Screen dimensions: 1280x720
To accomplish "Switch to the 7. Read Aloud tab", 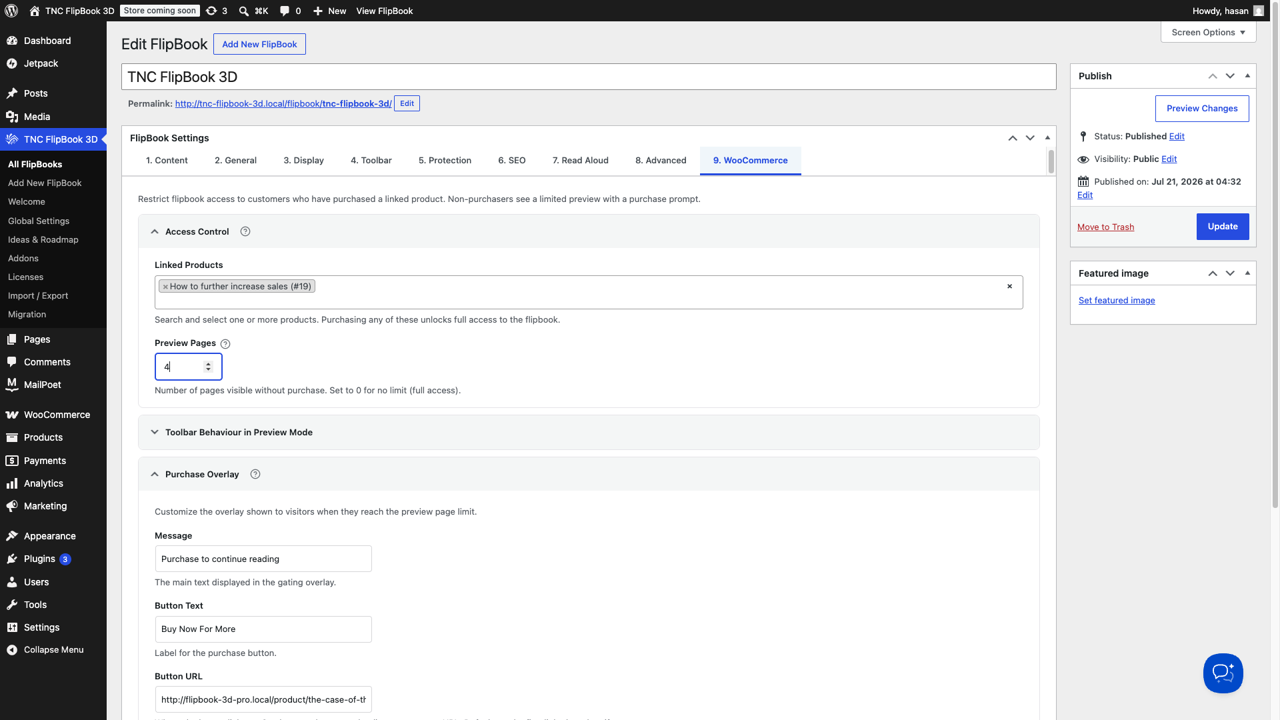I will (x=581, y=161).
